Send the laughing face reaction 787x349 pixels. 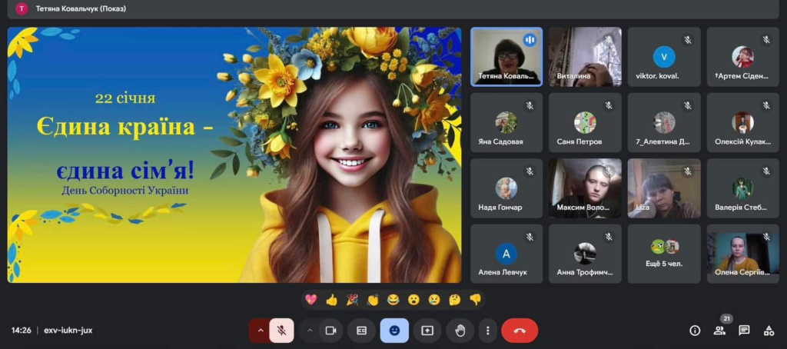[393, 300]
